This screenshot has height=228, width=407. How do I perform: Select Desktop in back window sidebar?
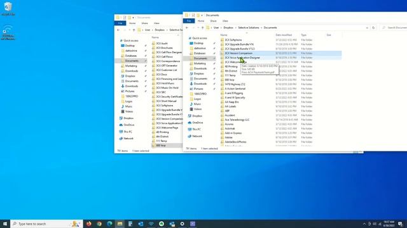click(130, 46)
